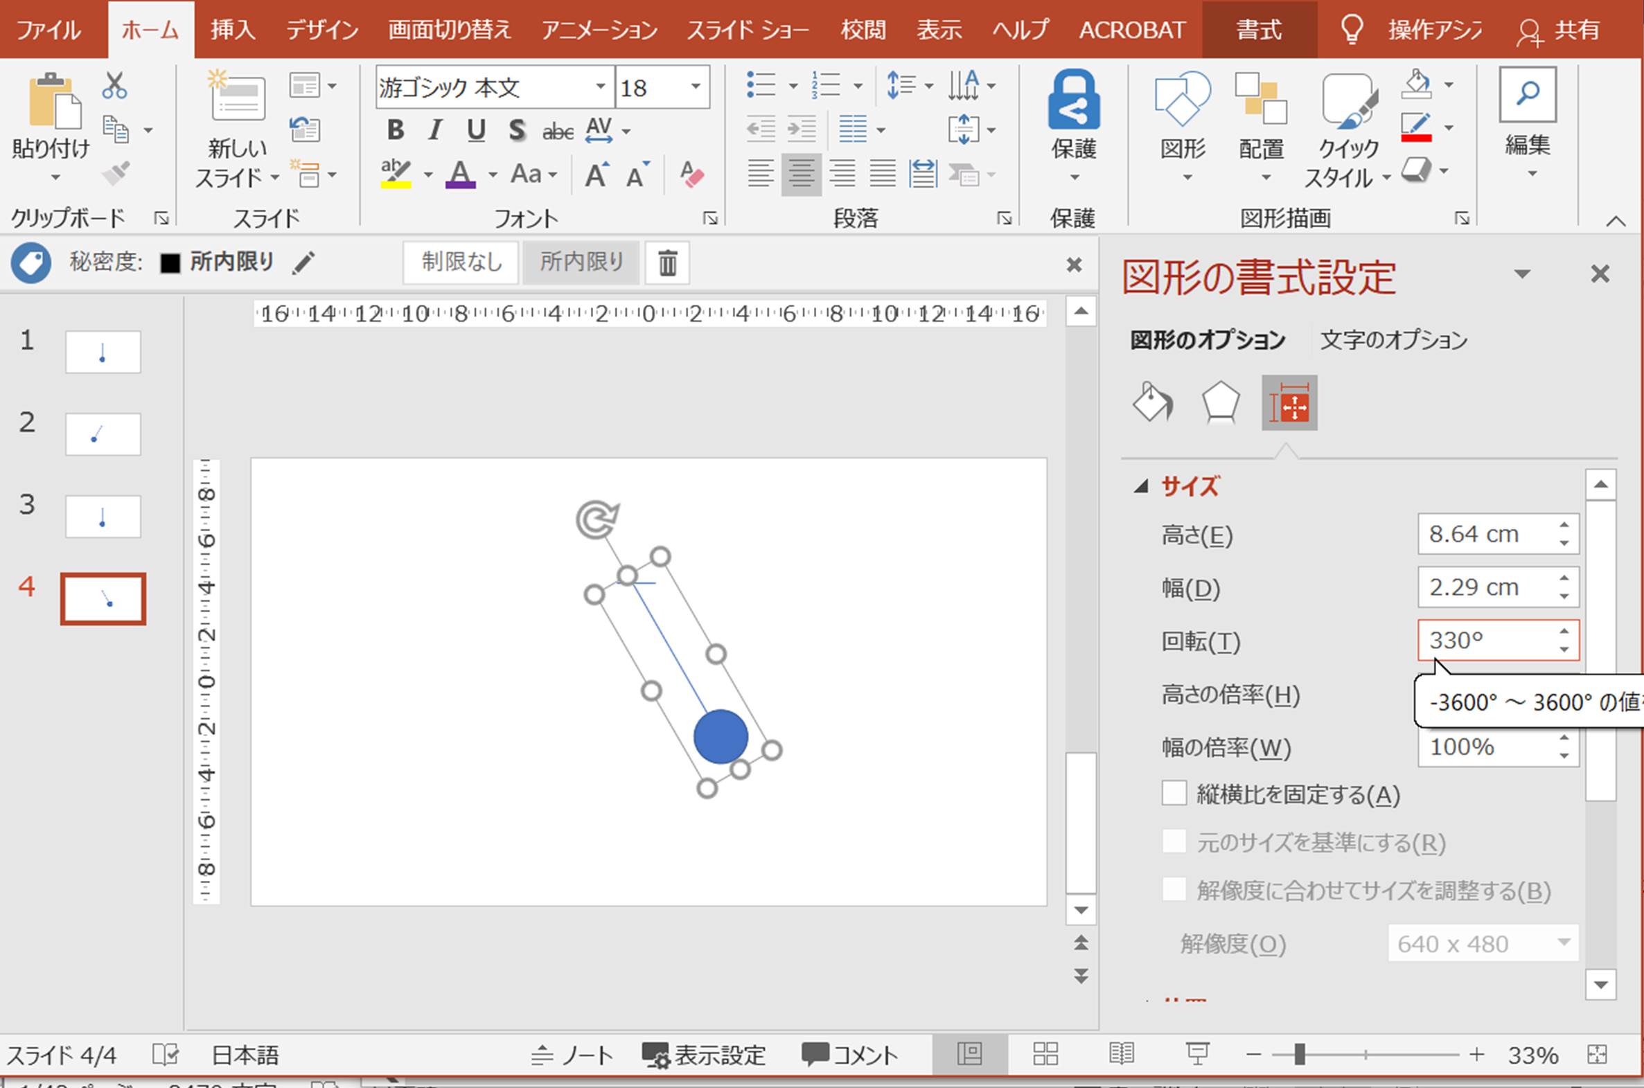The width and height of the screenshot is (1644, 1088).
Task: Click the Cut scissors icon
Action: [x=114, y=86]
